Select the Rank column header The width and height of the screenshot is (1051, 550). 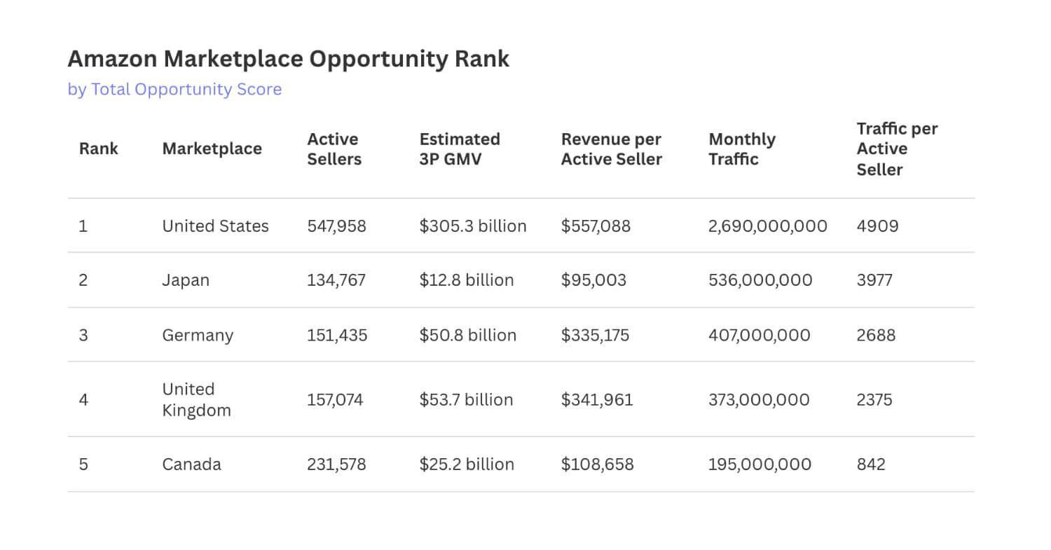[x=98, y=149]
